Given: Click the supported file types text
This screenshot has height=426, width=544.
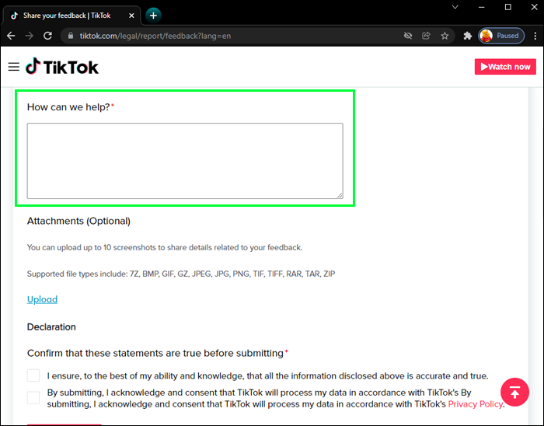Looking at the screenshot, I should pos(181,274).
